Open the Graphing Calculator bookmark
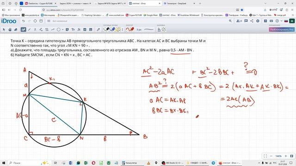The height and width of the screenshot is (166, 296). click(92, 15)
